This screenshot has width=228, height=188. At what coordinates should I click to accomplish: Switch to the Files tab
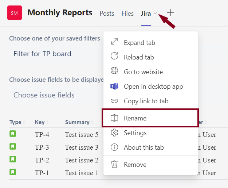point(127,14)
